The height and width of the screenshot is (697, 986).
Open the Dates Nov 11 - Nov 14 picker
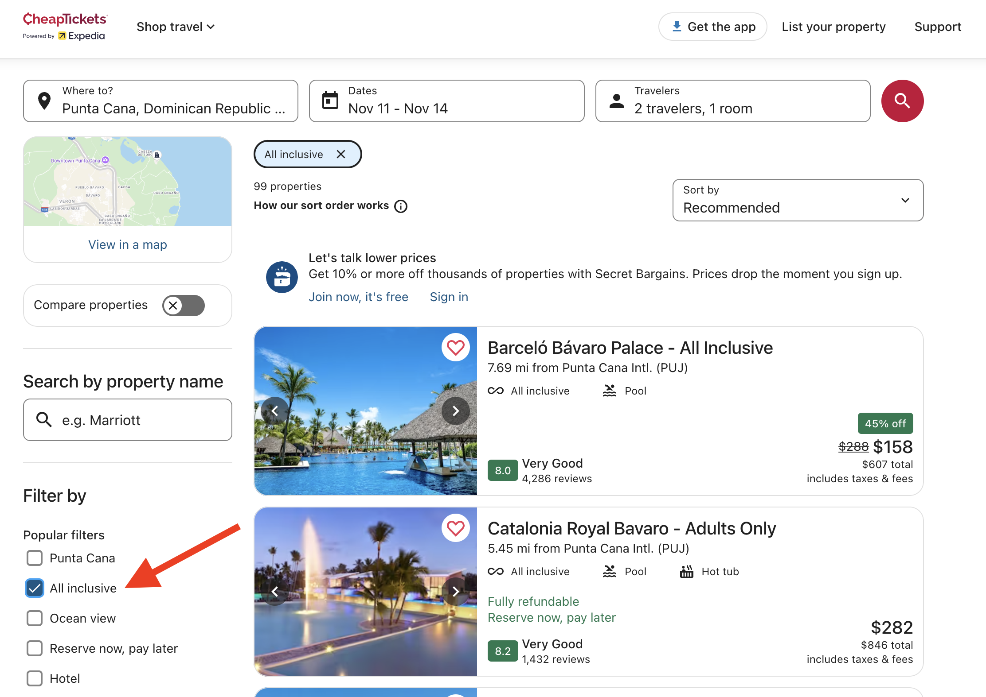447,101
